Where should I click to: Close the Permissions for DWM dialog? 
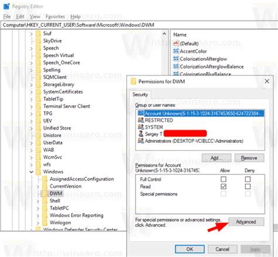(x=267, y=81)
